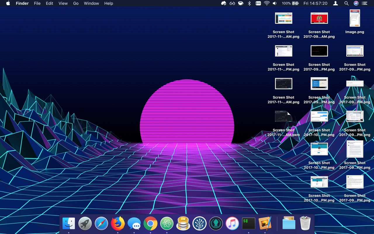374x234 pixels.
Task: Open Messages chat bubble icon in Dock
Action: [134, 224]
